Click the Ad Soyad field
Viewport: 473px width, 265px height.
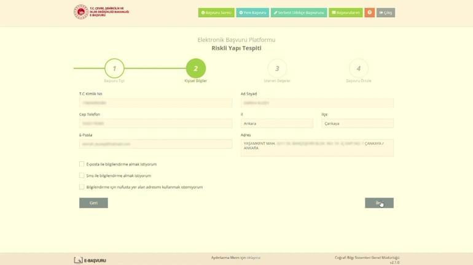coord(317,103)
